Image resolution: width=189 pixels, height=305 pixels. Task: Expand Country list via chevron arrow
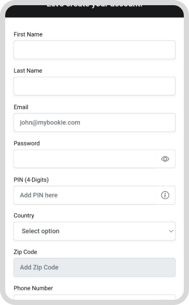[x=171, y=231]
